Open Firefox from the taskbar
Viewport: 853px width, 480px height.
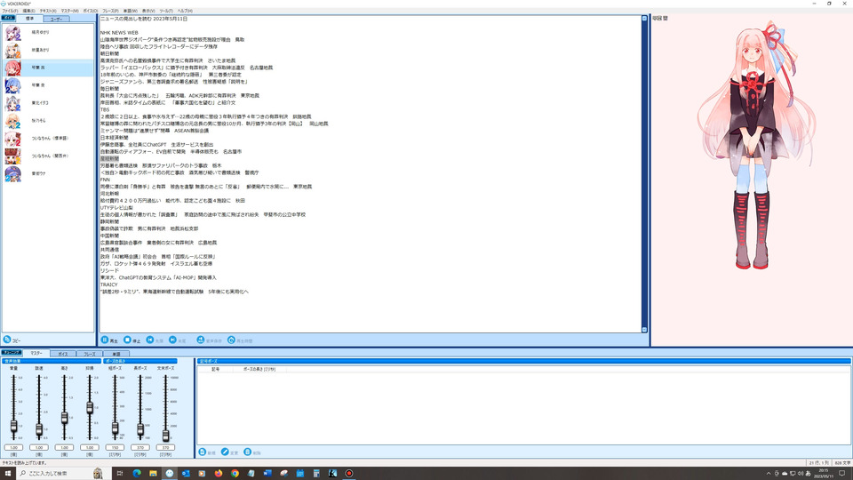[x=219, y=474]
